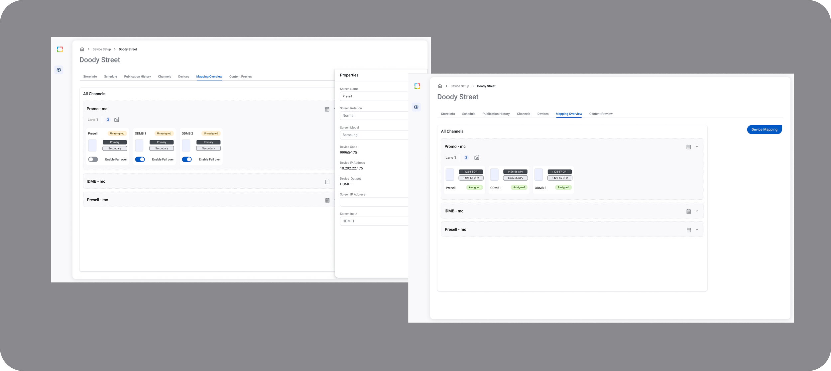
Task: Enable fail over toggle for Presell screen
Action: coord(93,159)
